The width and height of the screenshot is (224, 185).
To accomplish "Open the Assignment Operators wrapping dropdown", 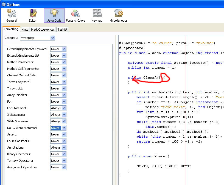I will pyautogui.click(x=58, y=167).
